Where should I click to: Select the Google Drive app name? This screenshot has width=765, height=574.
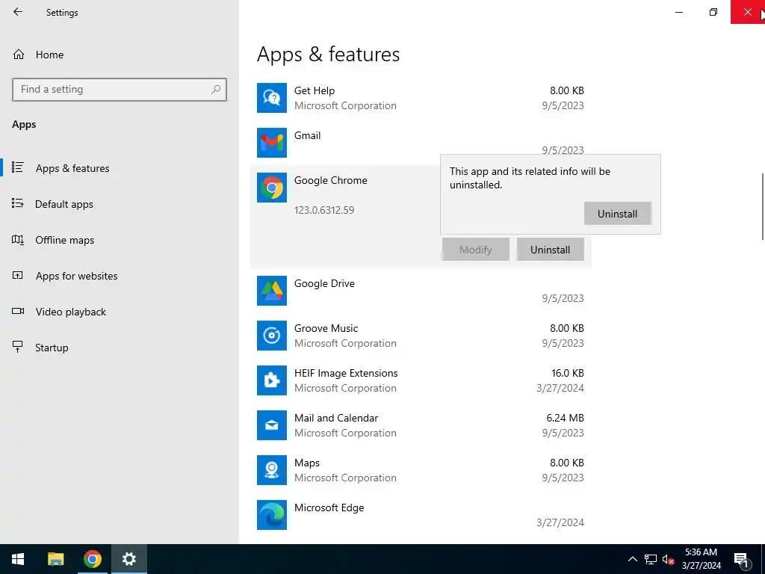click(324, 283)
